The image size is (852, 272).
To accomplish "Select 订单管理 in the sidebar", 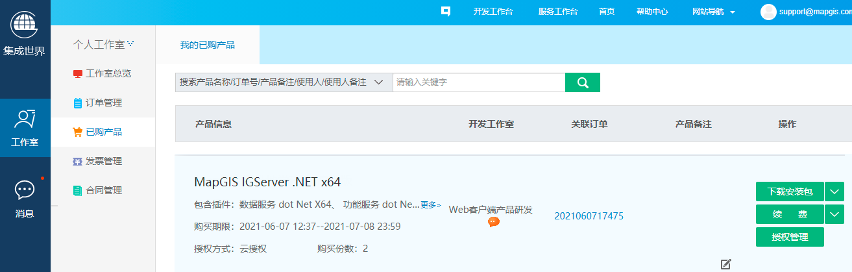I will coord(103,103).
